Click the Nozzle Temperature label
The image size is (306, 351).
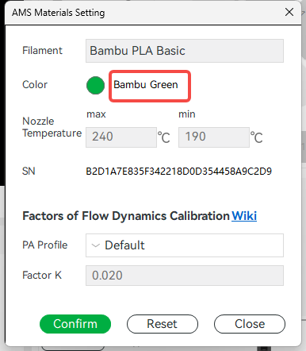point(52,127)
